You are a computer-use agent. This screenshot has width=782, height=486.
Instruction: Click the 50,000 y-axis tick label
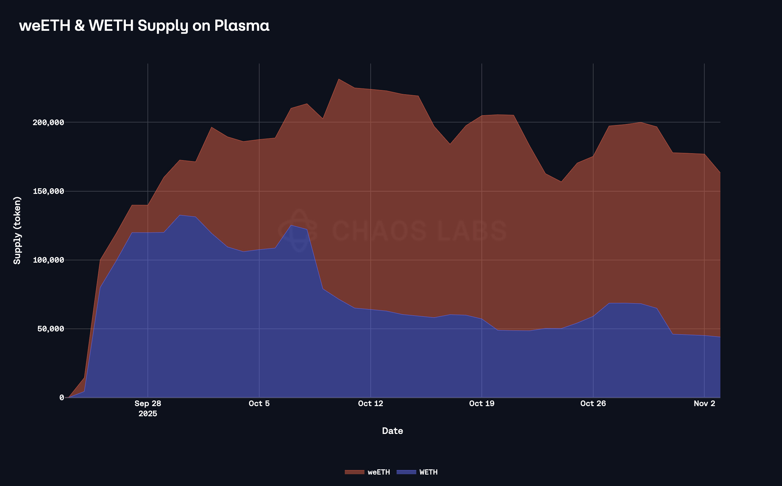click(50, 329)
